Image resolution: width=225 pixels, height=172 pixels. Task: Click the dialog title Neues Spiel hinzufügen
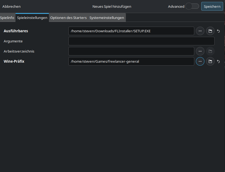112,6
